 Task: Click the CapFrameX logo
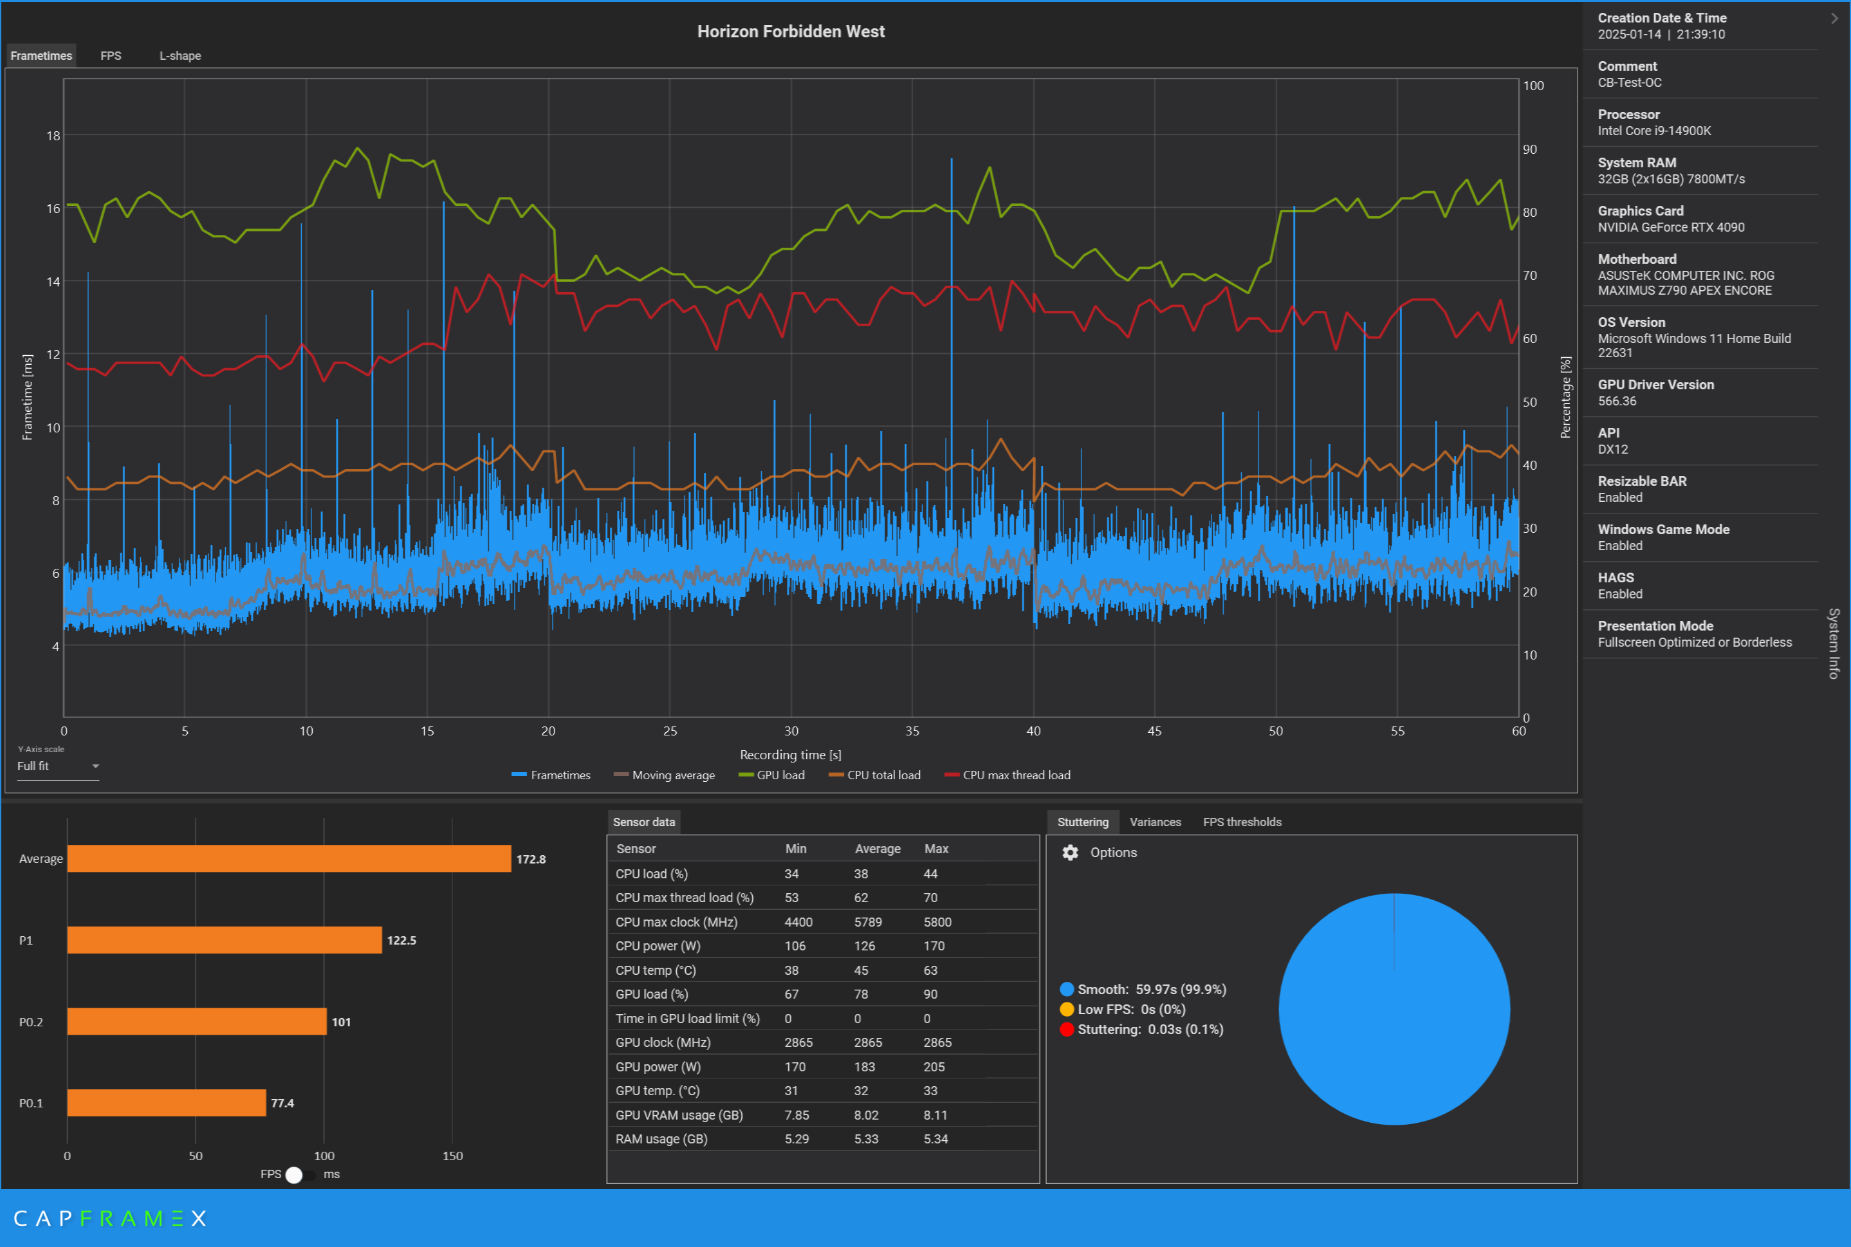(x=110, y=1219)
